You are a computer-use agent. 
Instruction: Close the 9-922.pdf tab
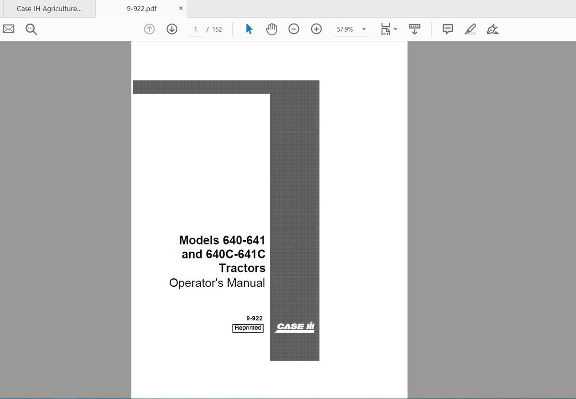[181, 9]
